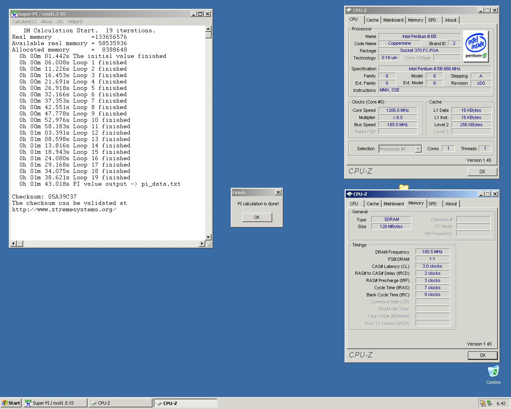Image resolution: width=511 pixels, height=409 pixels.
Task: Click Super PI vertical scrollbar down arrow
Action: (x=208, y=237)
